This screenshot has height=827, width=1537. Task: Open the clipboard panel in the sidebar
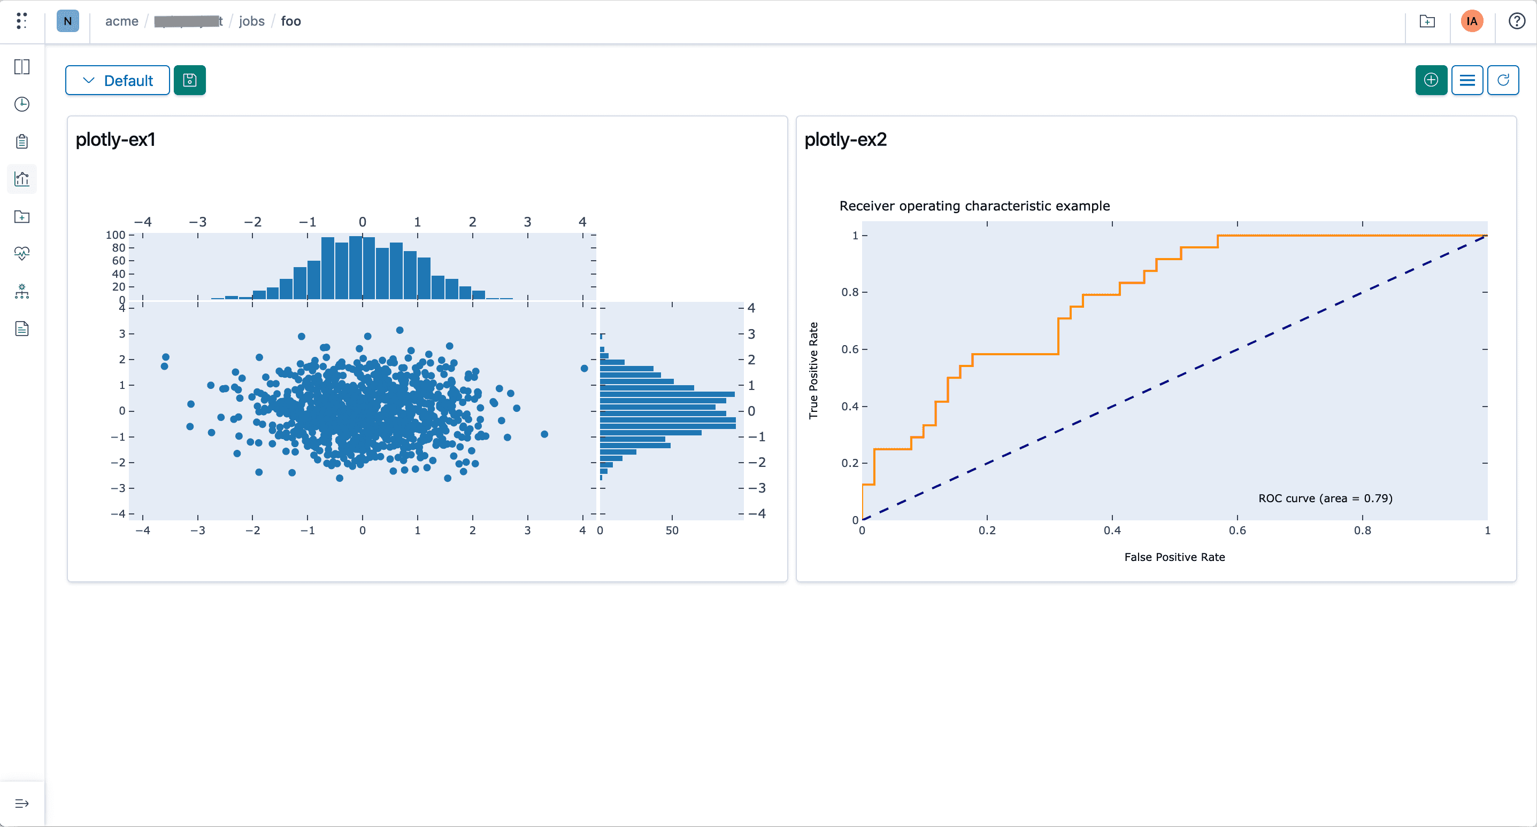pyautogui.click(x=21, y=142)
